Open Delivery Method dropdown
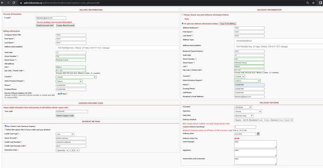The image size is (323, 168). pos(263,120)
